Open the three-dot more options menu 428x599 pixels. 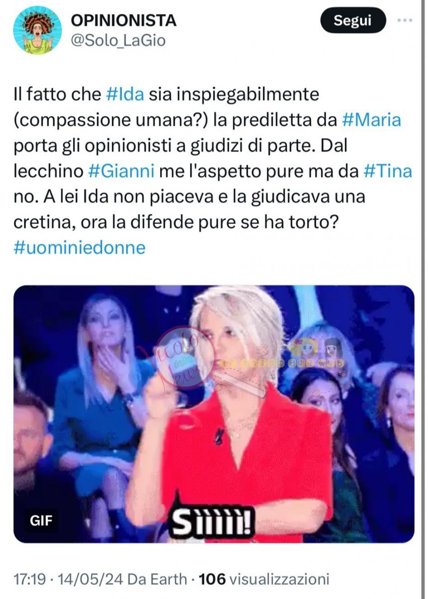[406, 20]
